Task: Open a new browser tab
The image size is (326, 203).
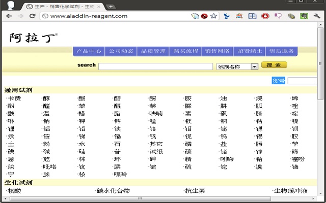Action: pyautogui.click(x=111, y=7)
